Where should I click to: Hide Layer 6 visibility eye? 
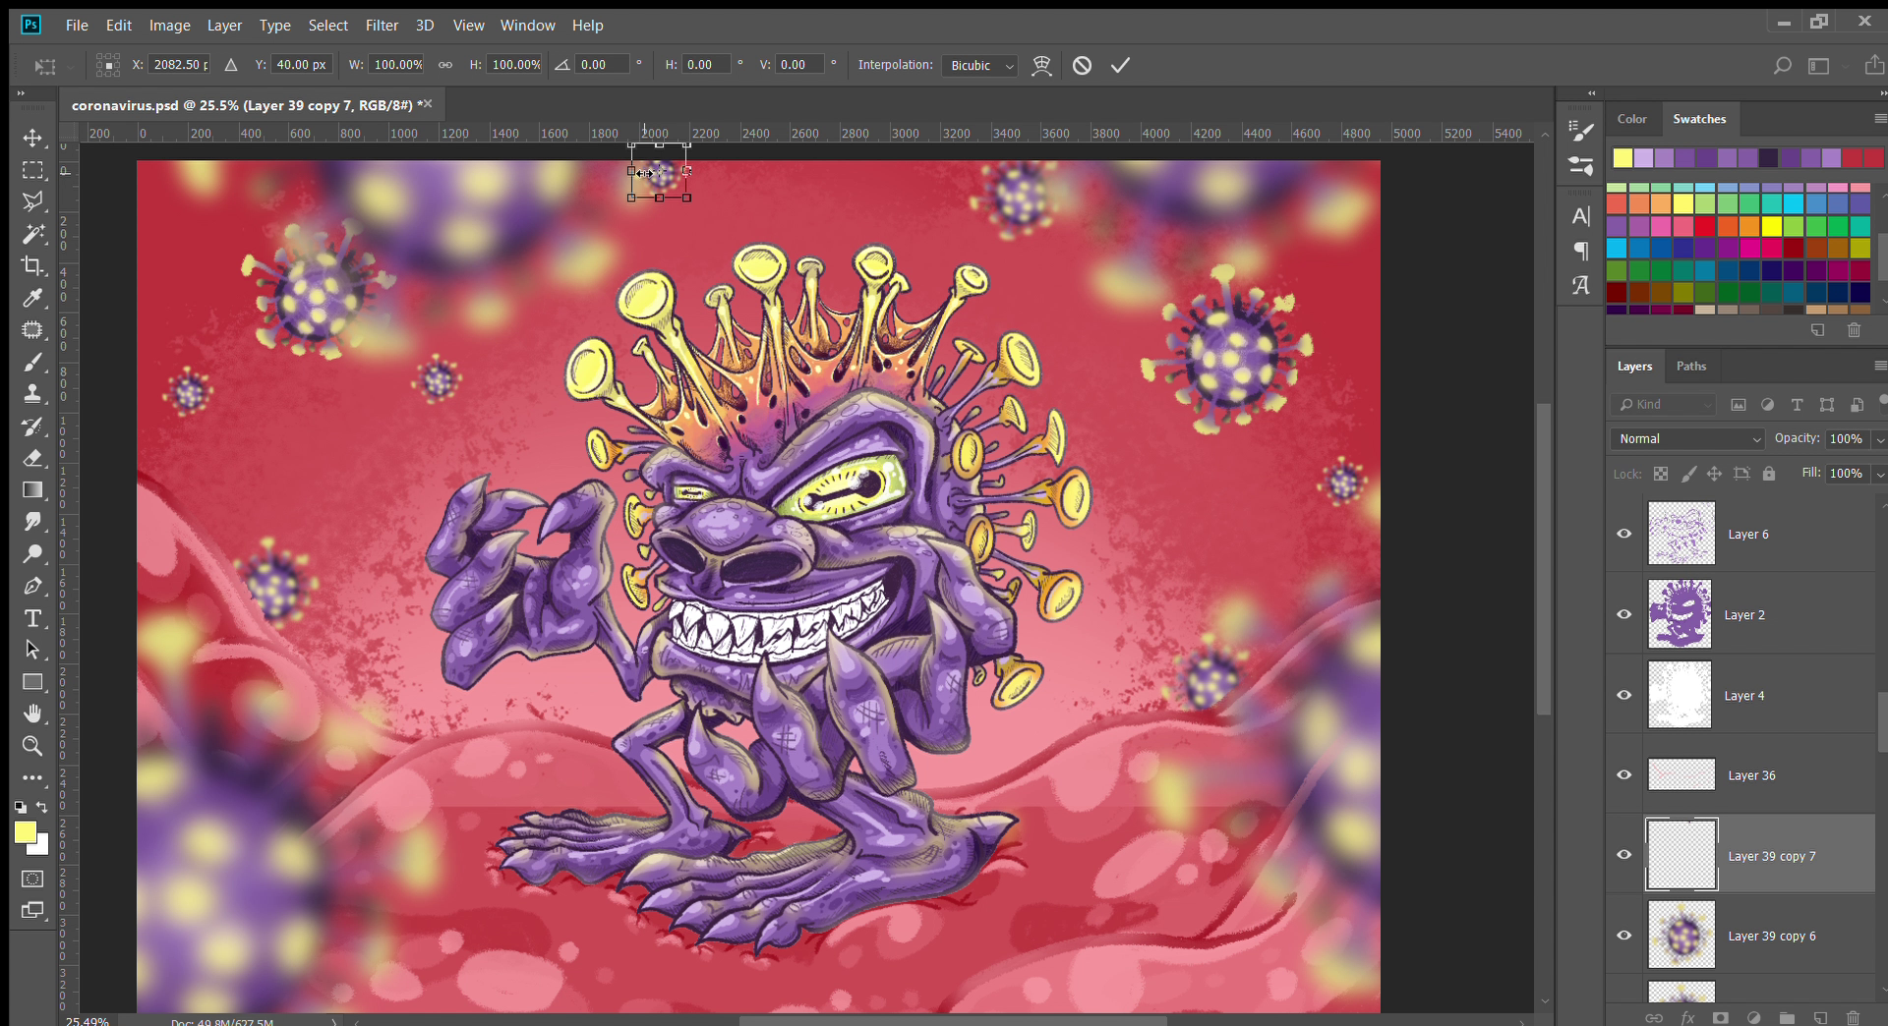[x=1624, y=534]
